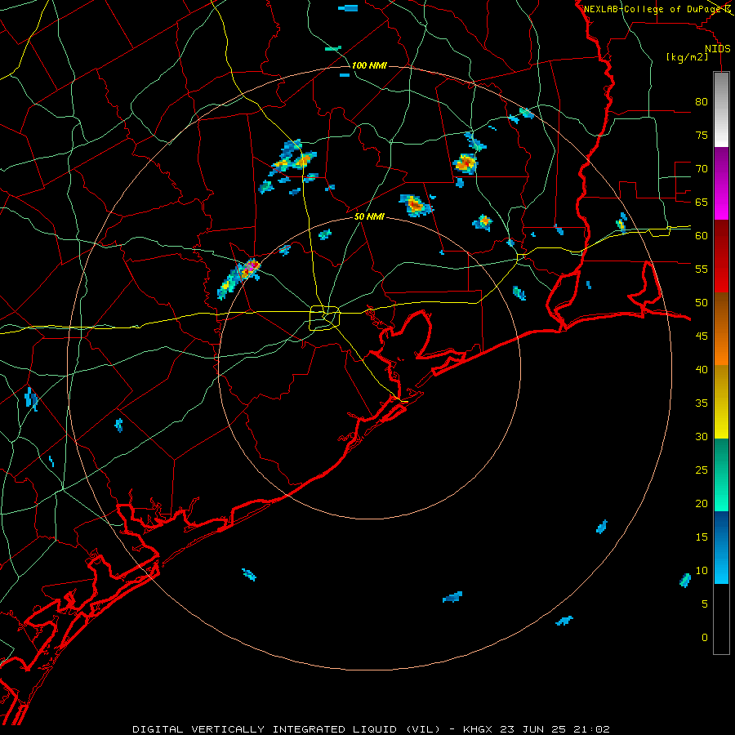Click the scale value 80
This screenshot has width=735, height=735.
click(x=702, y=102)
